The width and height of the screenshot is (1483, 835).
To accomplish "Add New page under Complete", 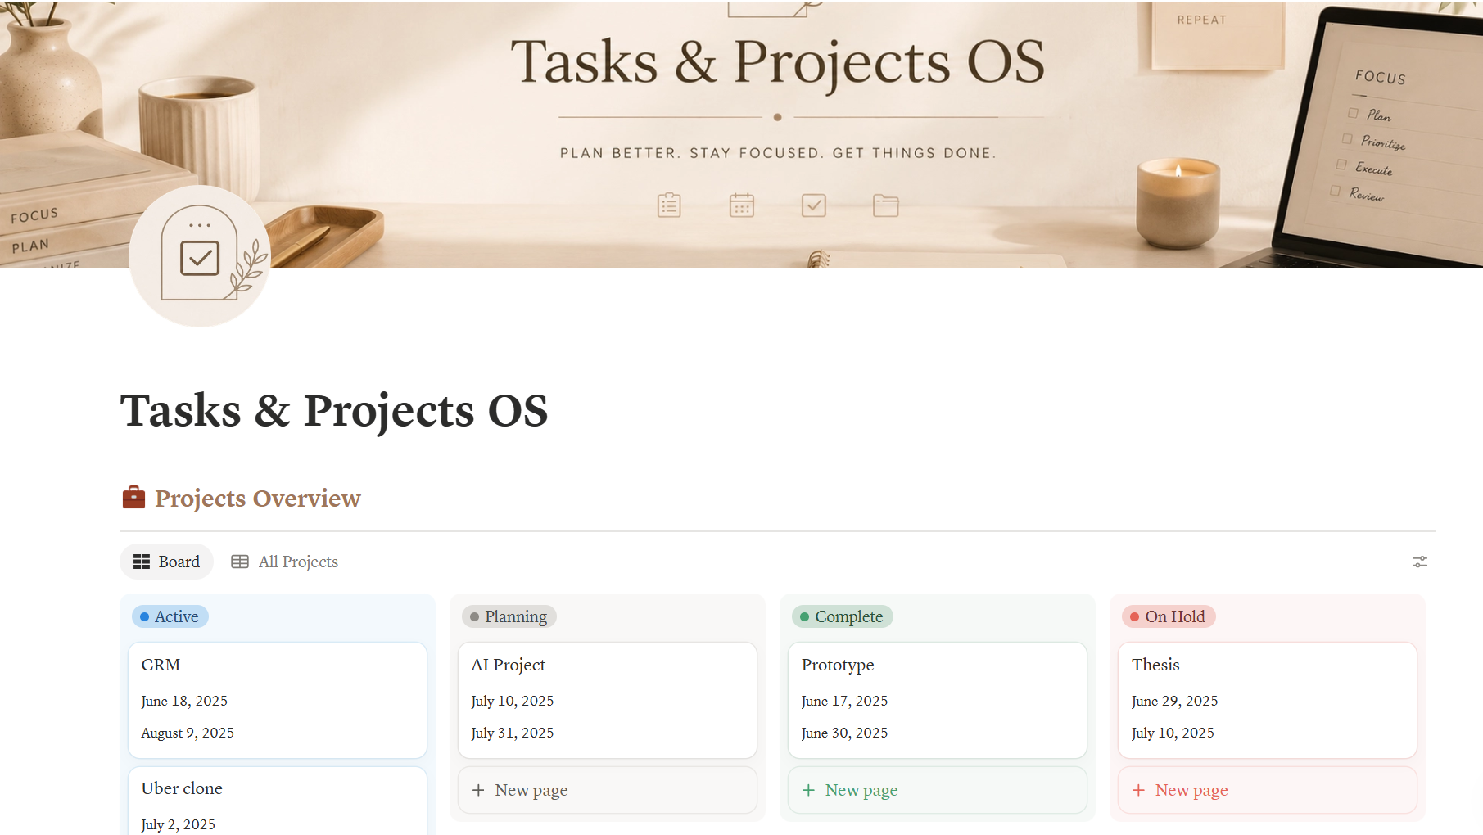I will (x=938, y=790).
